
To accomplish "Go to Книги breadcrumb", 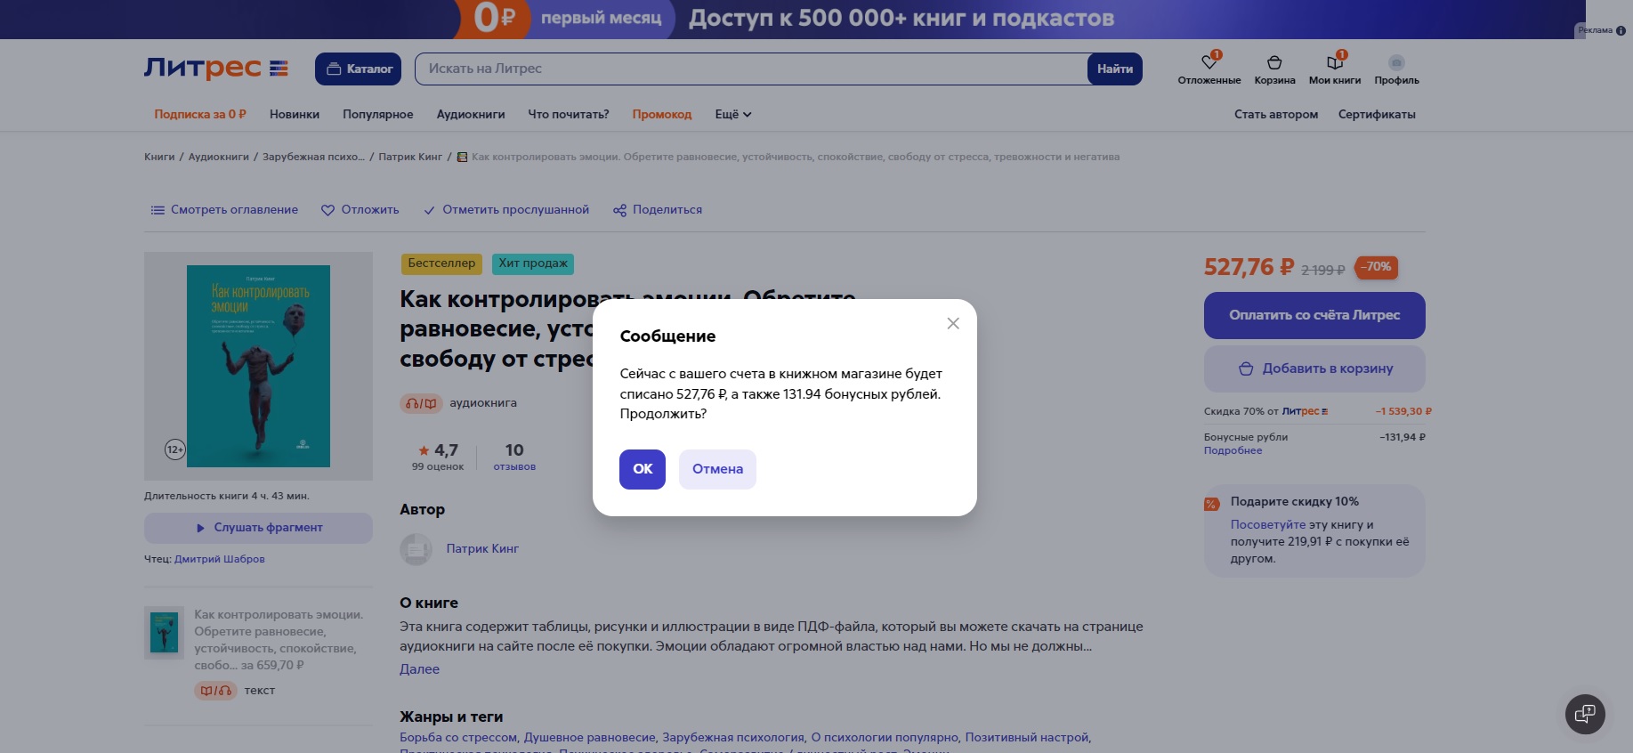I will pos(159,157).
